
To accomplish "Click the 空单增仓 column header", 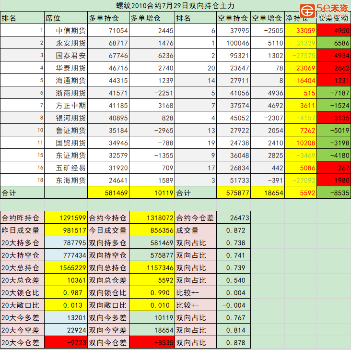I will [267, 18].
